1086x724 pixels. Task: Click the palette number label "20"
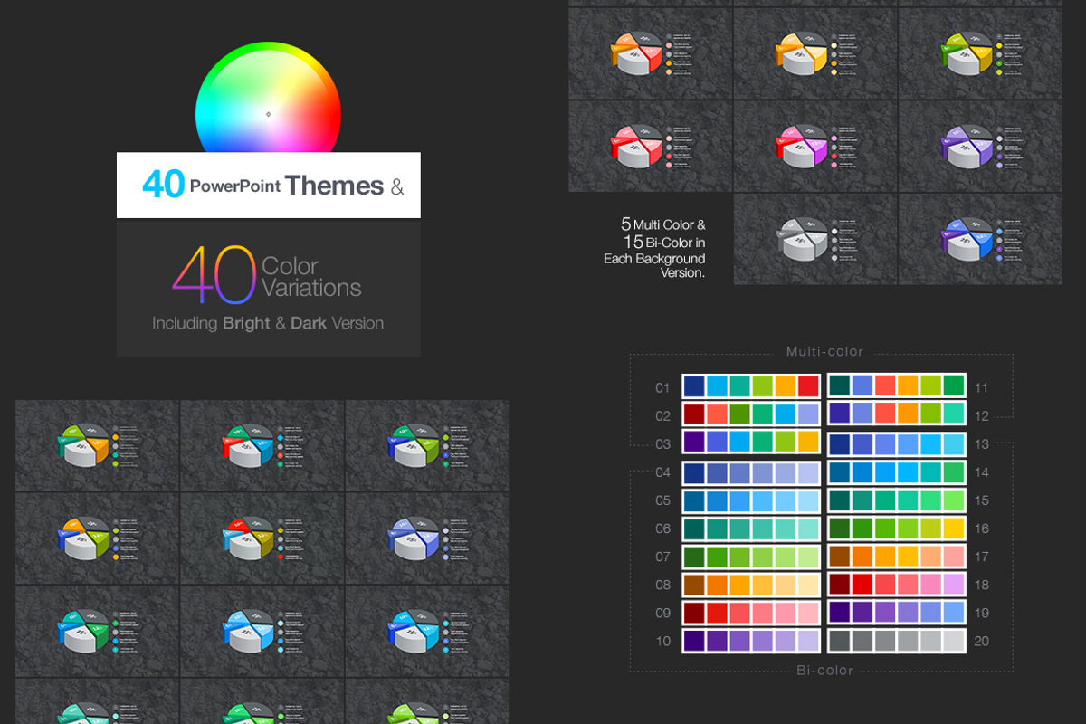pos(982,641)
